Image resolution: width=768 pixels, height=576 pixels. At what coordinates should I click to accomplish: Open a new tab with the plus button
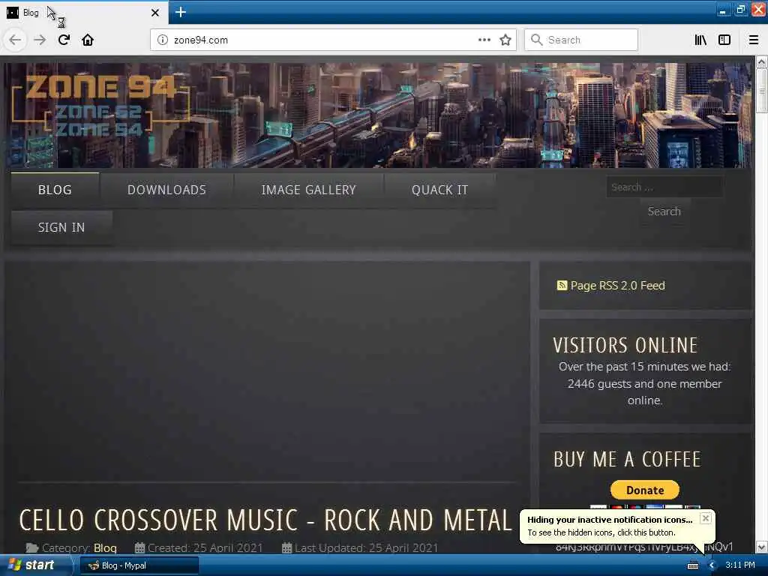click(x=181, y=12)
